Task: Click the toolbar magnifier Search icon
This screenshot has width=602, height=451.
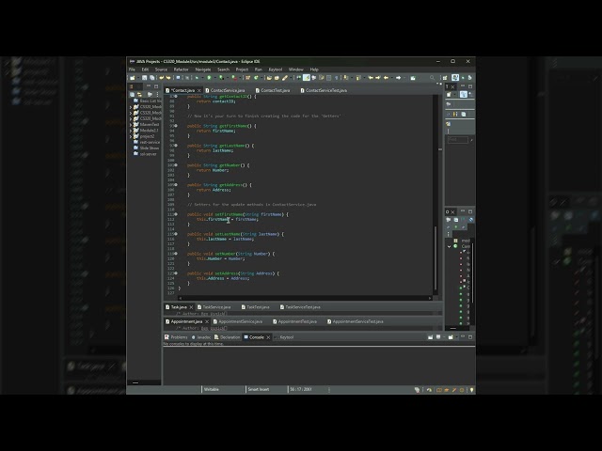Action: 433,77
